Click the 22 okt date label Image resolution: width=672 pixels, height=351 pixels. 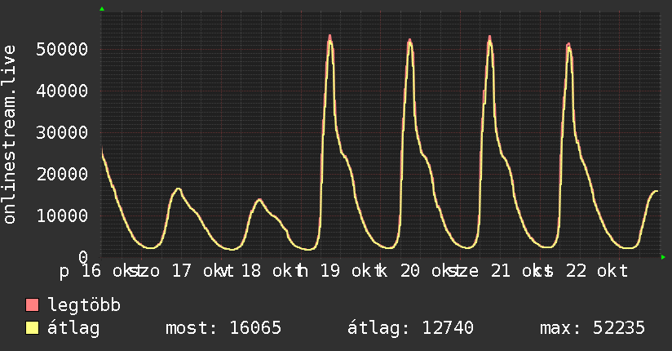[x=597, y=271]
